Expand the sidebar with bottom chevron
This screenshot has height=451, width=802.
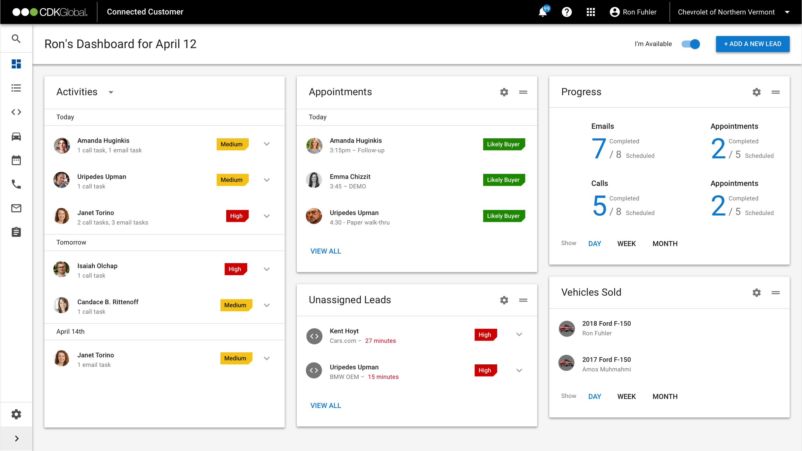click(x=17, y=438)
